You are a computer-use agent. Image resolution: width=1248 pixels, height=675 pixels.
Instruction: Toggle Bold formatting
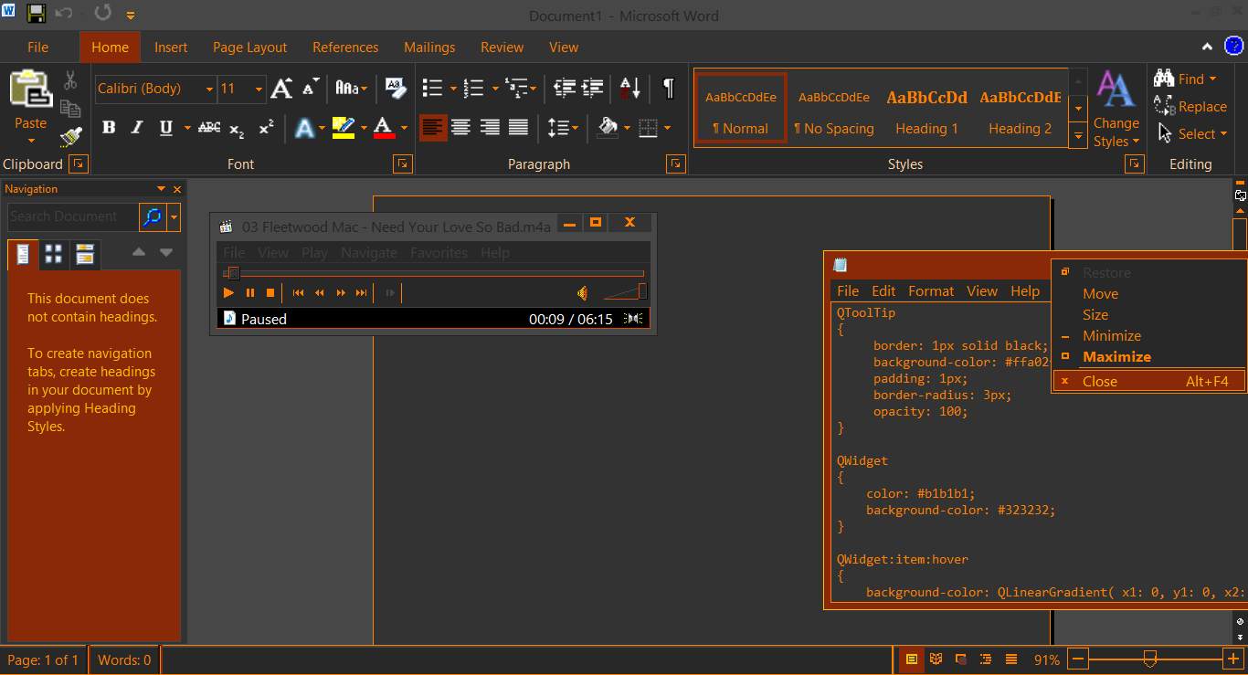coord(109,128)
